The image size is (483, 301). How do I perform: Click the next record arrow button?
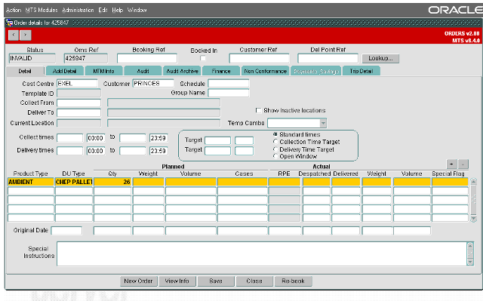25,35
